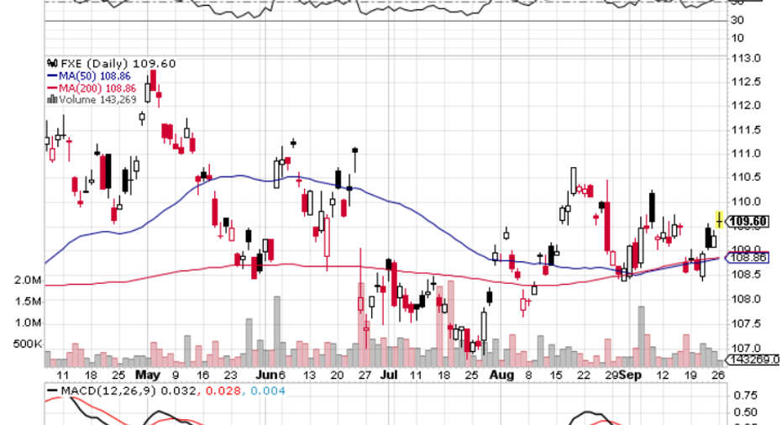This screenshot has height=425, width=782.
Task: Click the 108.0 price axis label
Action: coord(747,299)
